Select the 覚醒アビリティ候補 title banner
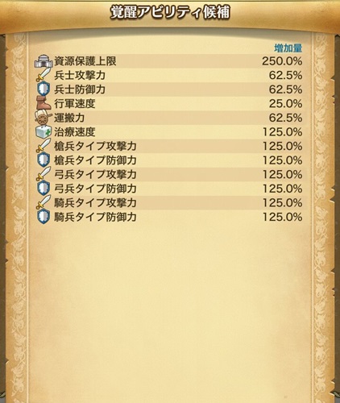This screenshot has height=403, width=340. 170,13
